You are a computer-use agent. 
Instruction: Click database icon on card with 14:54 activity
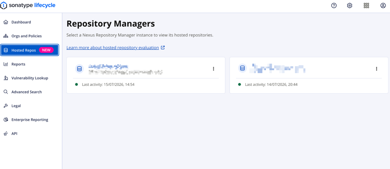click(x=79, y=69)
